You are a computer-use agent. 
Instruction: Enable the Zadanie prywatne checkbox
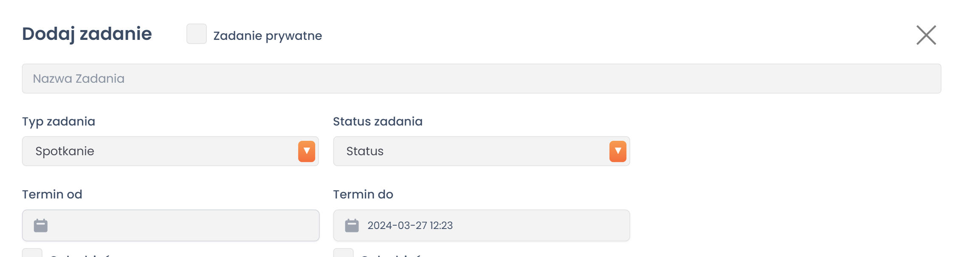click(x=197, y=34)
